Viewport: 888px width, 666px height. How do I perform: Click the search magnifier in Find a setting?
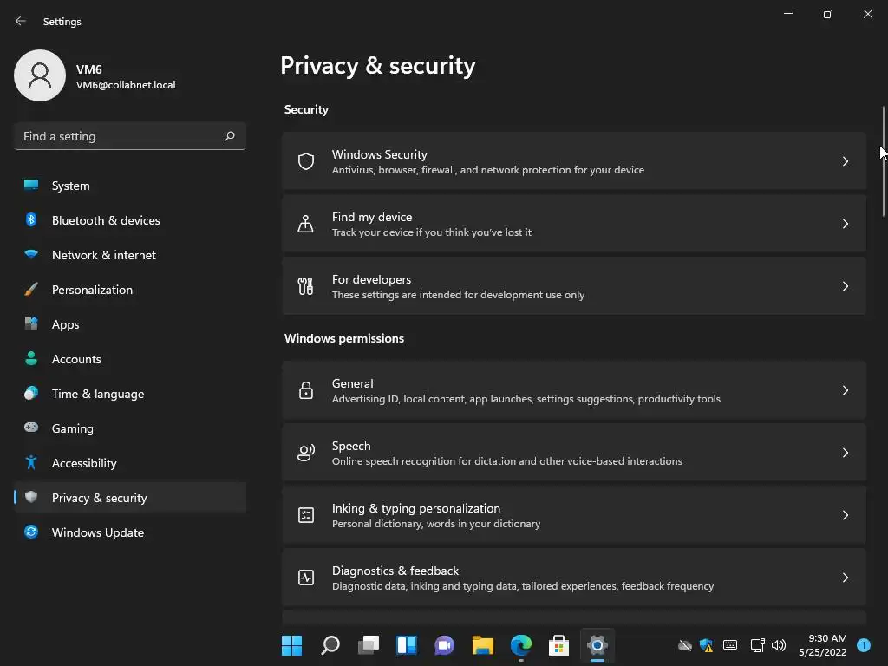click(x=229, y=136)
